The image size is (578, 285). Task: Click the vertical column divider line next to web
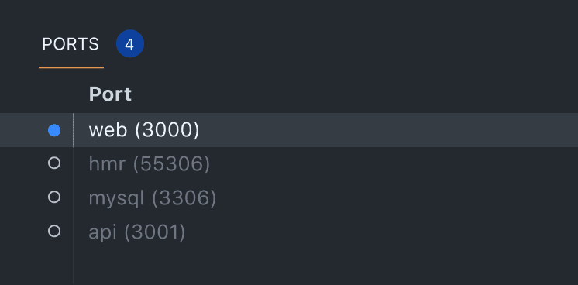click(x=74, y=130)
